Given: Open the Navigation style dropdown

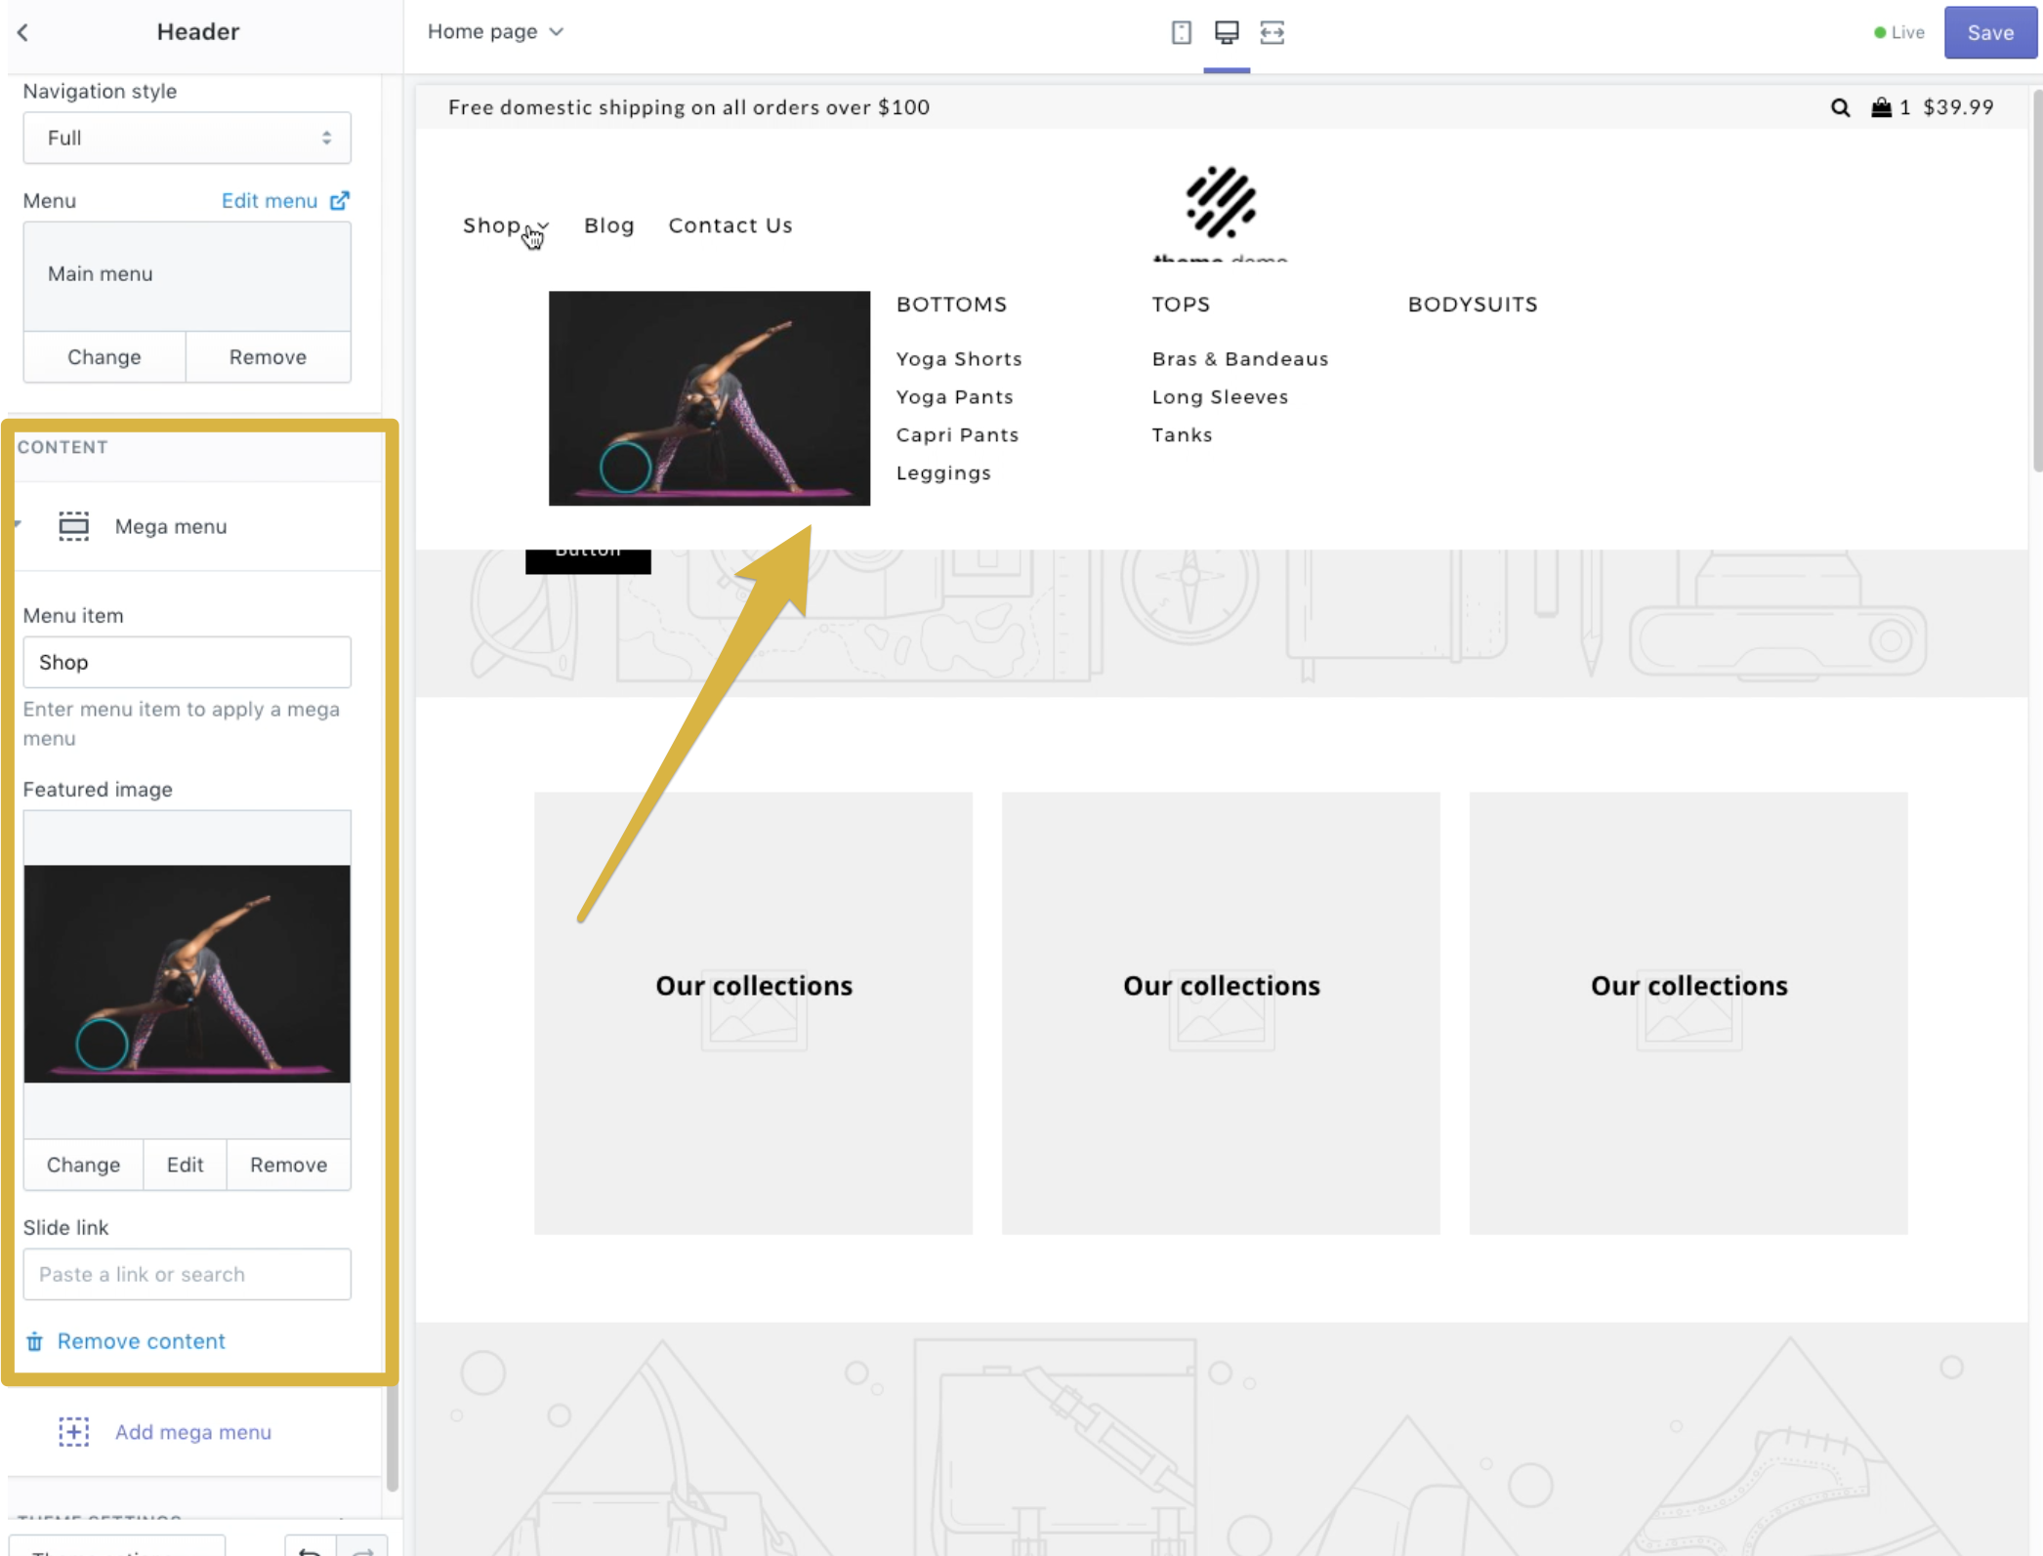Looking at the screenshot, I should tap(187, 138).
